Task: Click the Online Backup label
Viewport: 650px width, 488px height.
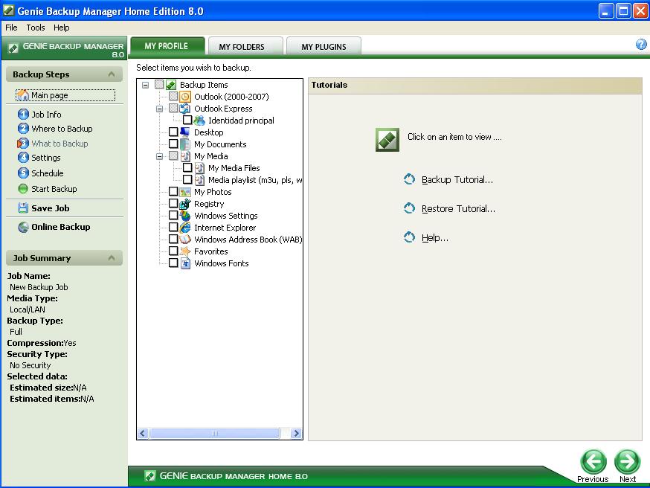Action: pos(60,227)
